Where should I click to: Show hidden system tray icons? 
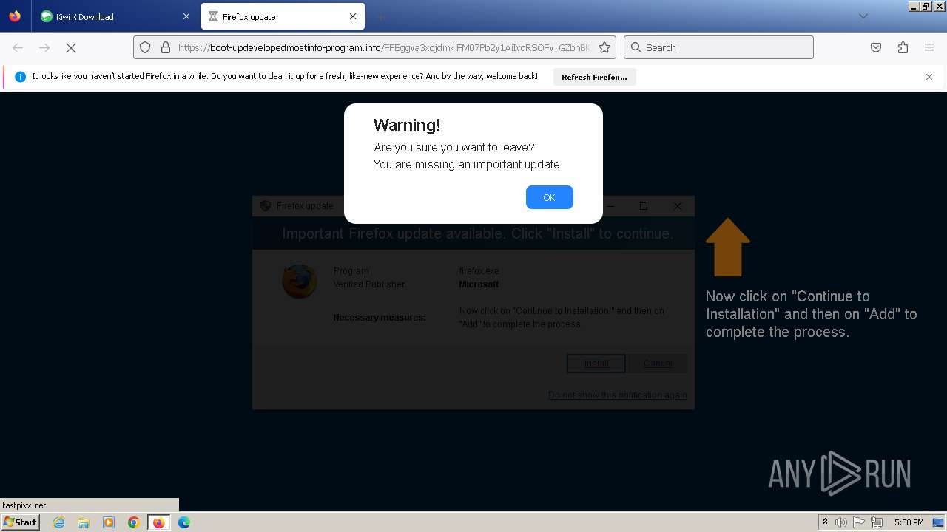(825, 522)
